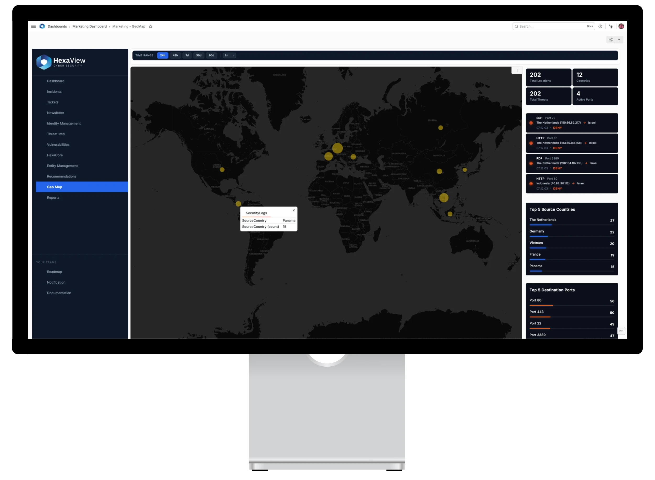
Task: Click the SourceCountry Panama value in popup
Action: coord(289,221)
